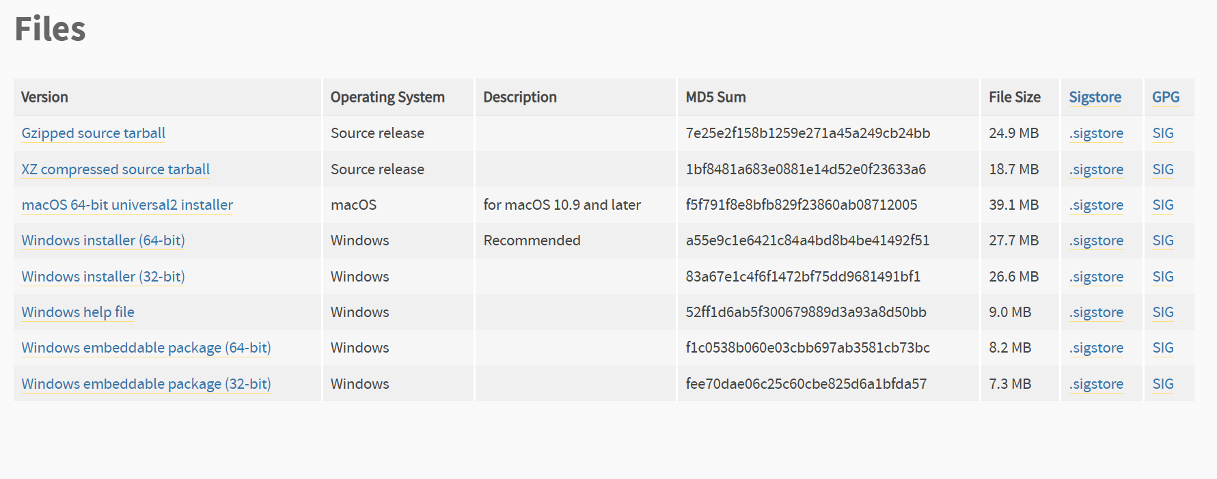Open .sigstore file for Gzipped source tarball

tap(1096, 133)
